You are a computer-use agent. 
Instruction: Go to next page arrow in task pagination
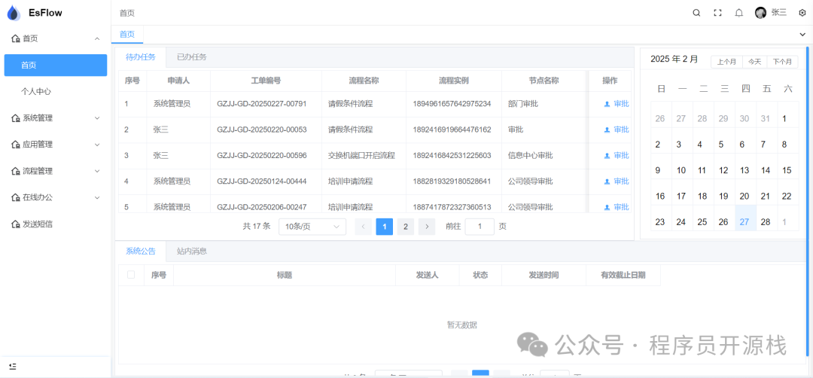tap(427, 227)
